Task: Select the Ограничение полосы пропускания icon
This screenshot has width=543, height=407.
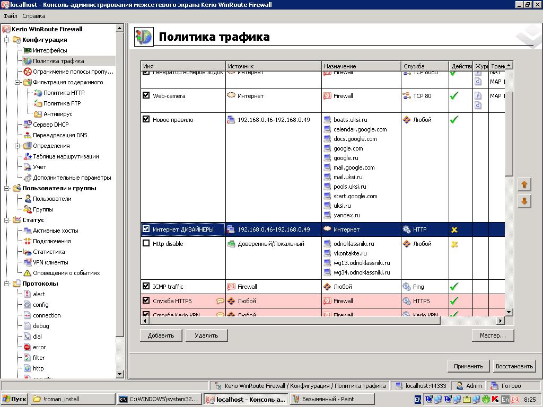Action: click(x=28, y=72)
